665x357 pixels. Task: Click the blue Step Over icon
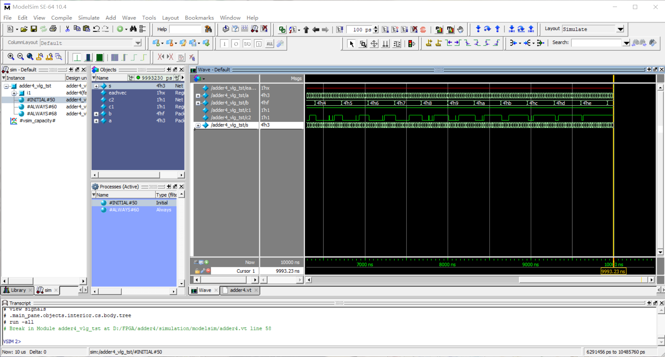click(488, 29)
